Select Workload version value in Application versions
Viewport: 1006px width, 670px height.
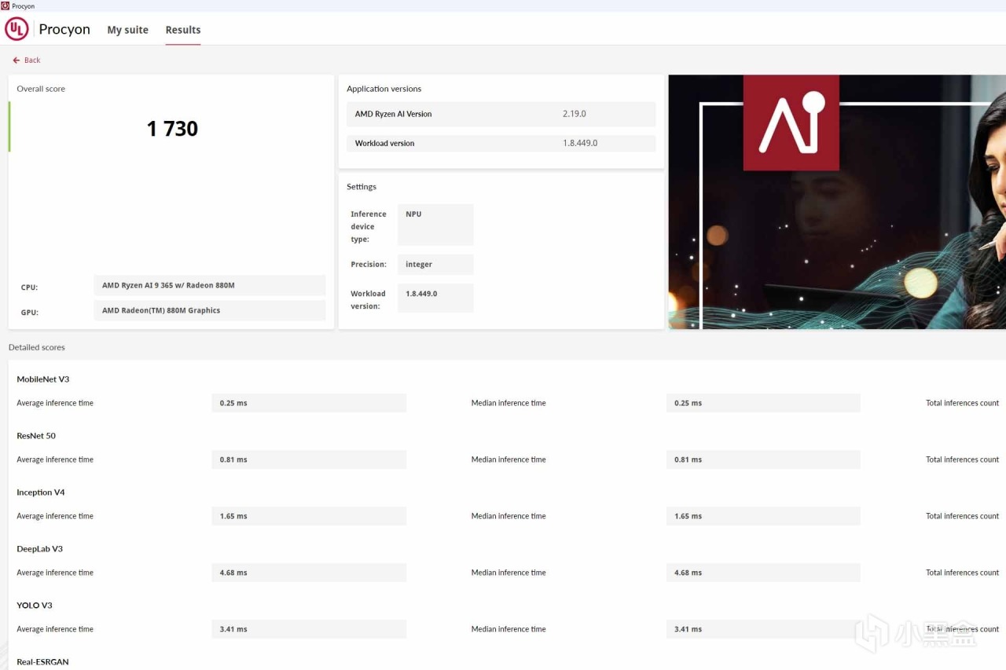coord(580,143)
